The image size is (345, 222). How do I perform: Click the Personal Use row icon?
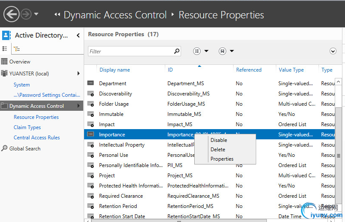click(91, 155)
